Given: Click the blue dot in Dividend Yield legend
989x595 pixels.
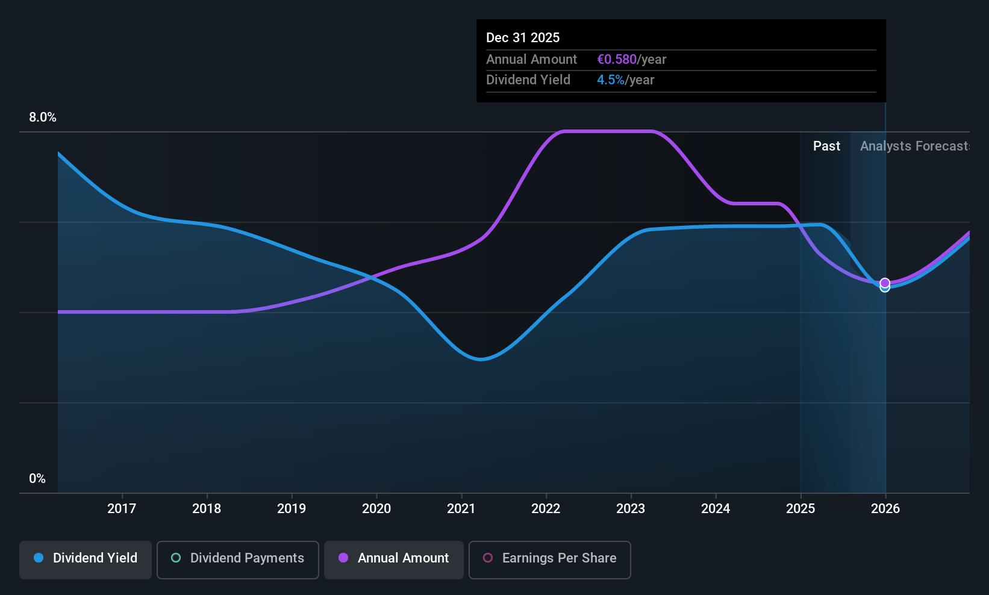Looking at the screenshot, I should pyautogui.click(x=39, y=558).
